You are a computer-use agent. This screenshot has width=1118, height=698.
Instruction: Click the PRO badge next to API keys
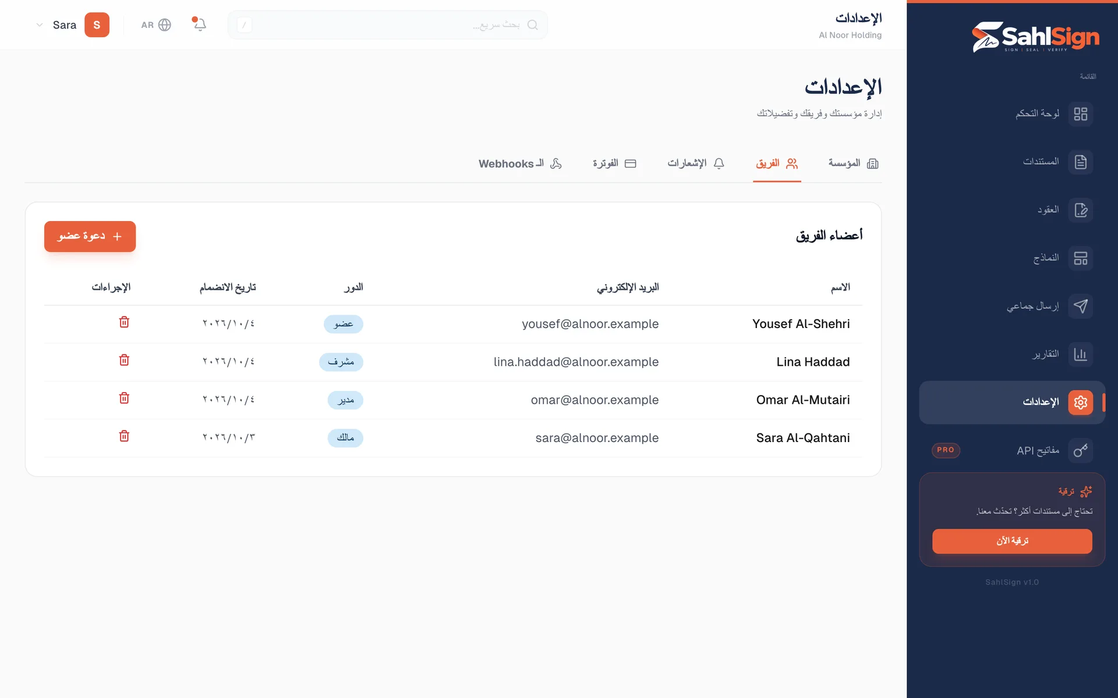[946, 450]
